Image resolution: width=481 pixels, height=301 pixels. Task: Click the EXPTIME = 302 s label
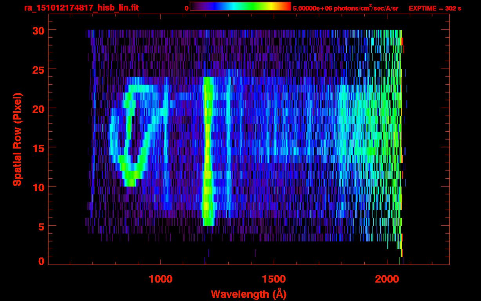pyautogui.click(x=435, y=8)
